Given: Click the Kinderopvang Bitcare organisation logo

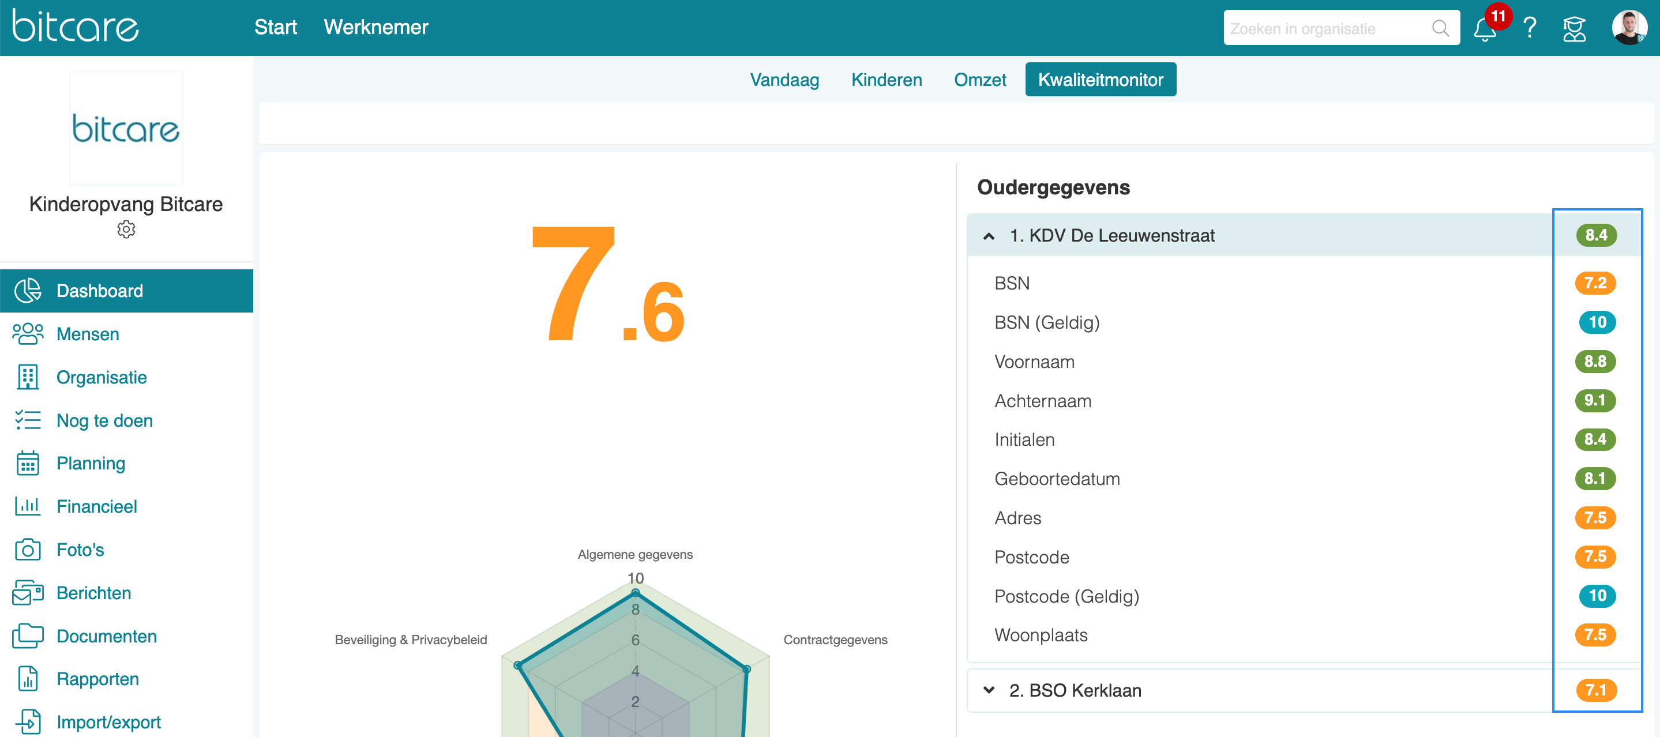Looking at the screenshot, I should (x=126, y=127).
